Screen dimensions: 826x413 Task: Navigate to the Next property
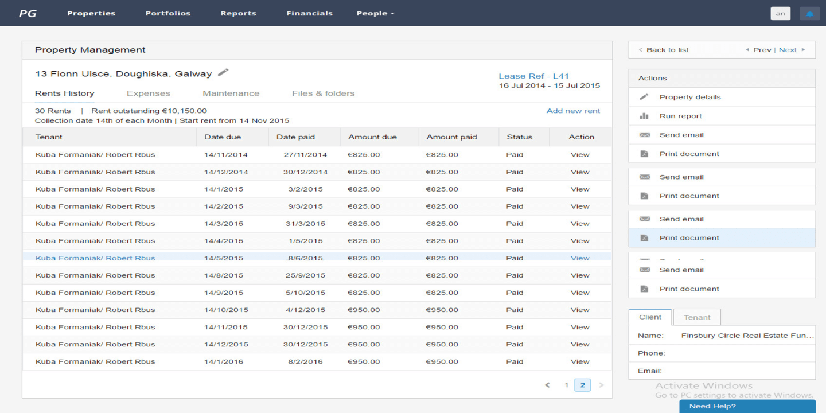(x=792, y=50)
